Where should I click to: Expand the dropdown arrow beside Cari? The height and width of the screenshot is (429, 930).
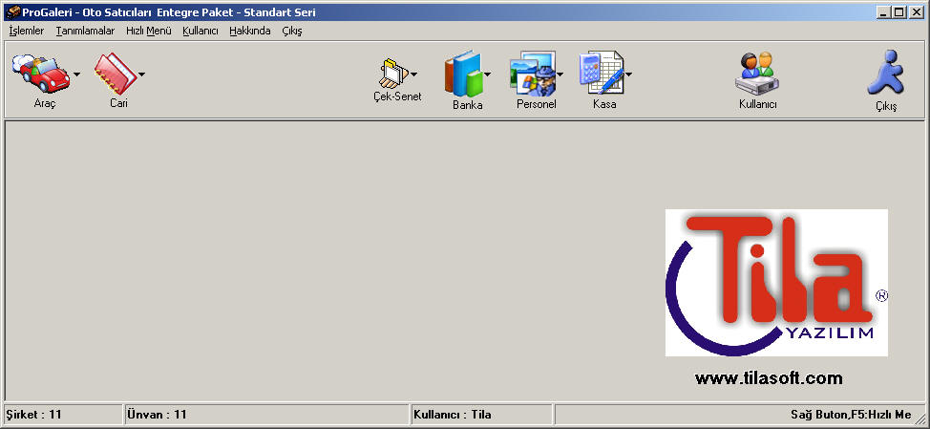click(x=141, y=74)
